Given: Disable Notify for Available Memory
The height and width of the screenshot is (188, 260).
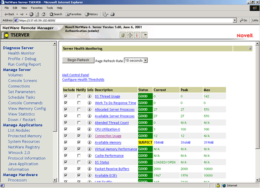Looking at the screenshot, I should pos(79,142).
